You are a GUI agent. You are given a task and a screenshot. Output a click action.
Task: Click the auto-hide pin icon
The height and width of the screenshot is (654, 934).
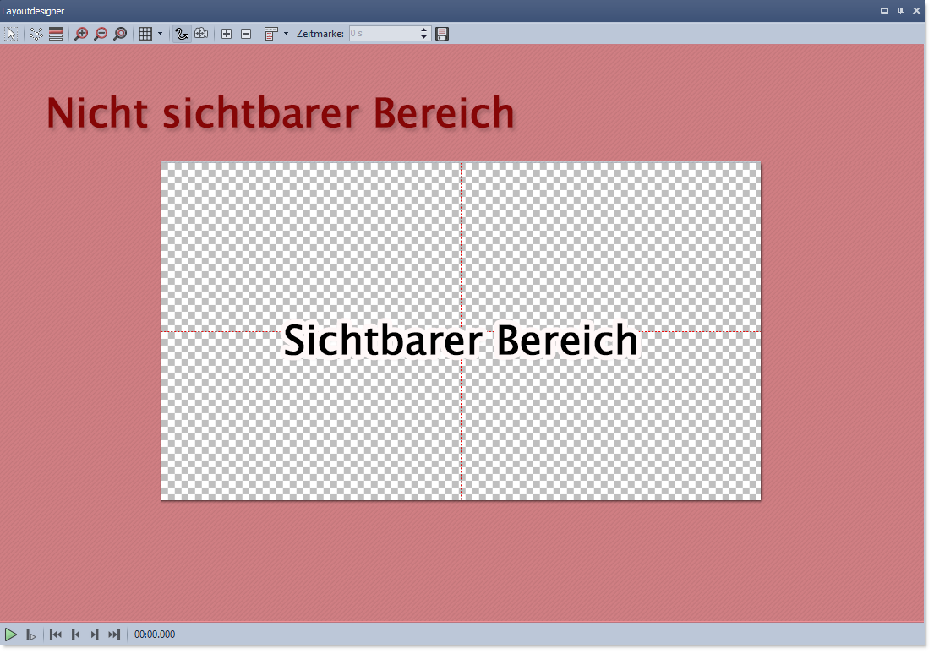pos(899,11)
